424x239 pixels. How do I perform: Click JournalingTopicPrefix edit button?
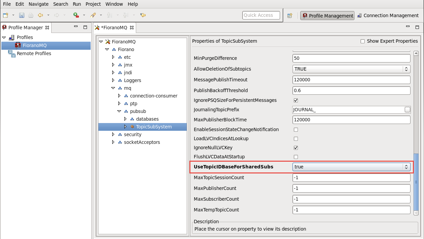pyautogui.click(x=407, y=110)
